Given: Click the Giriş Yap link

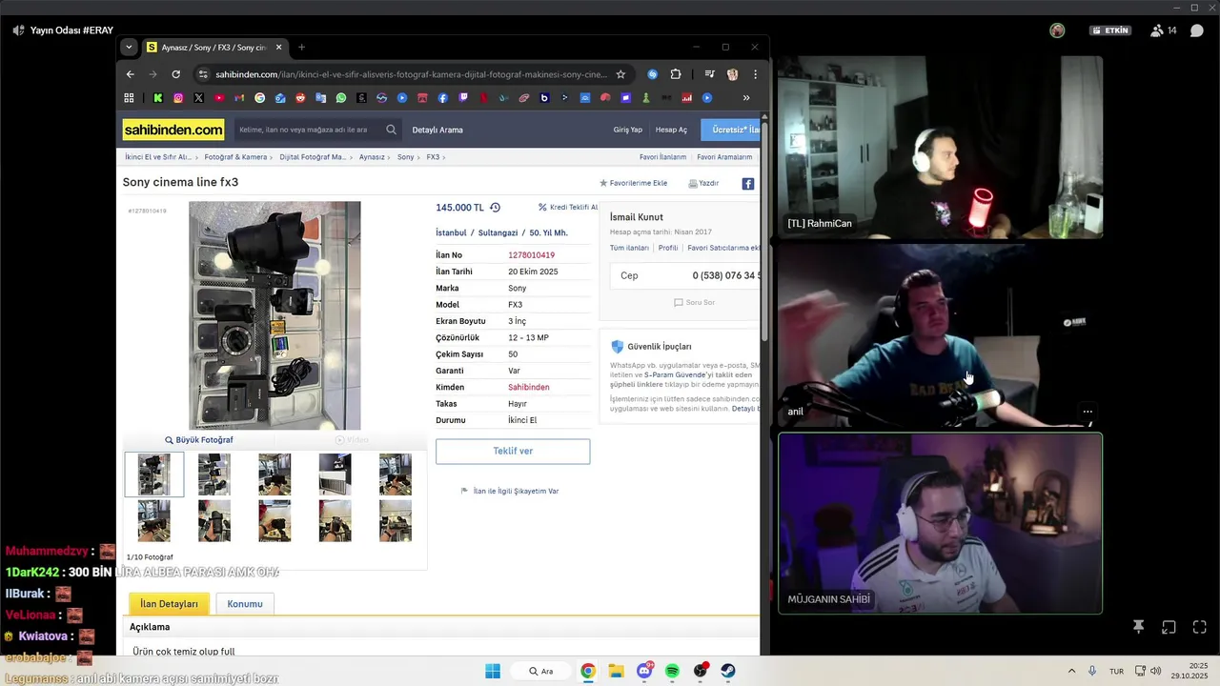Looking at the screenshot, I should [x=627, y=130].
